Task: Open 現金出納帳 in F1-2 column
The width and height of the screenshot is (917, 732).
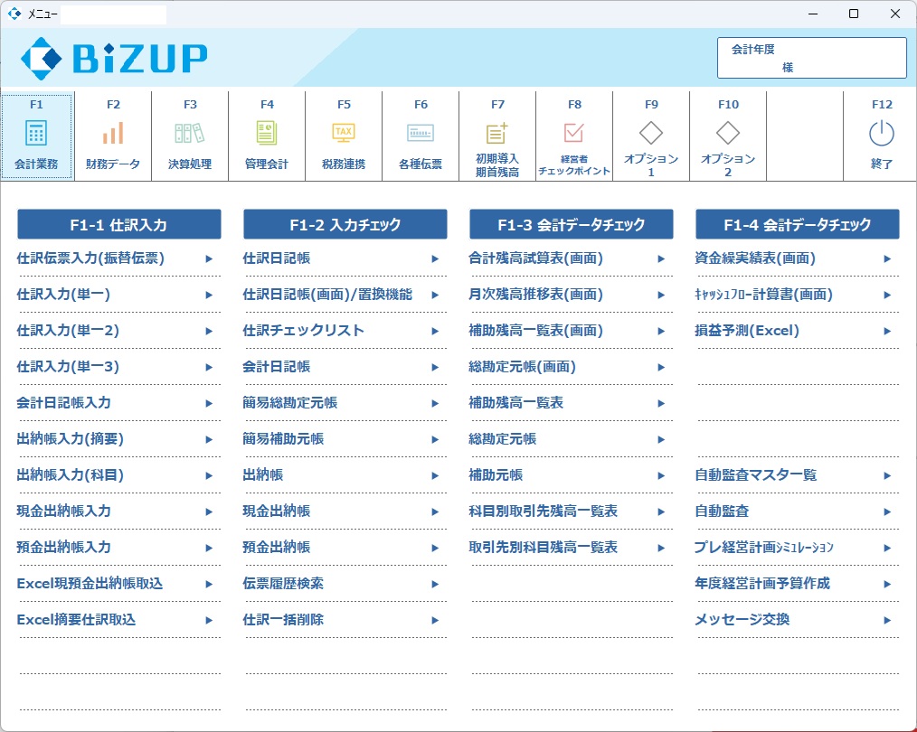Action: point(277,511)
